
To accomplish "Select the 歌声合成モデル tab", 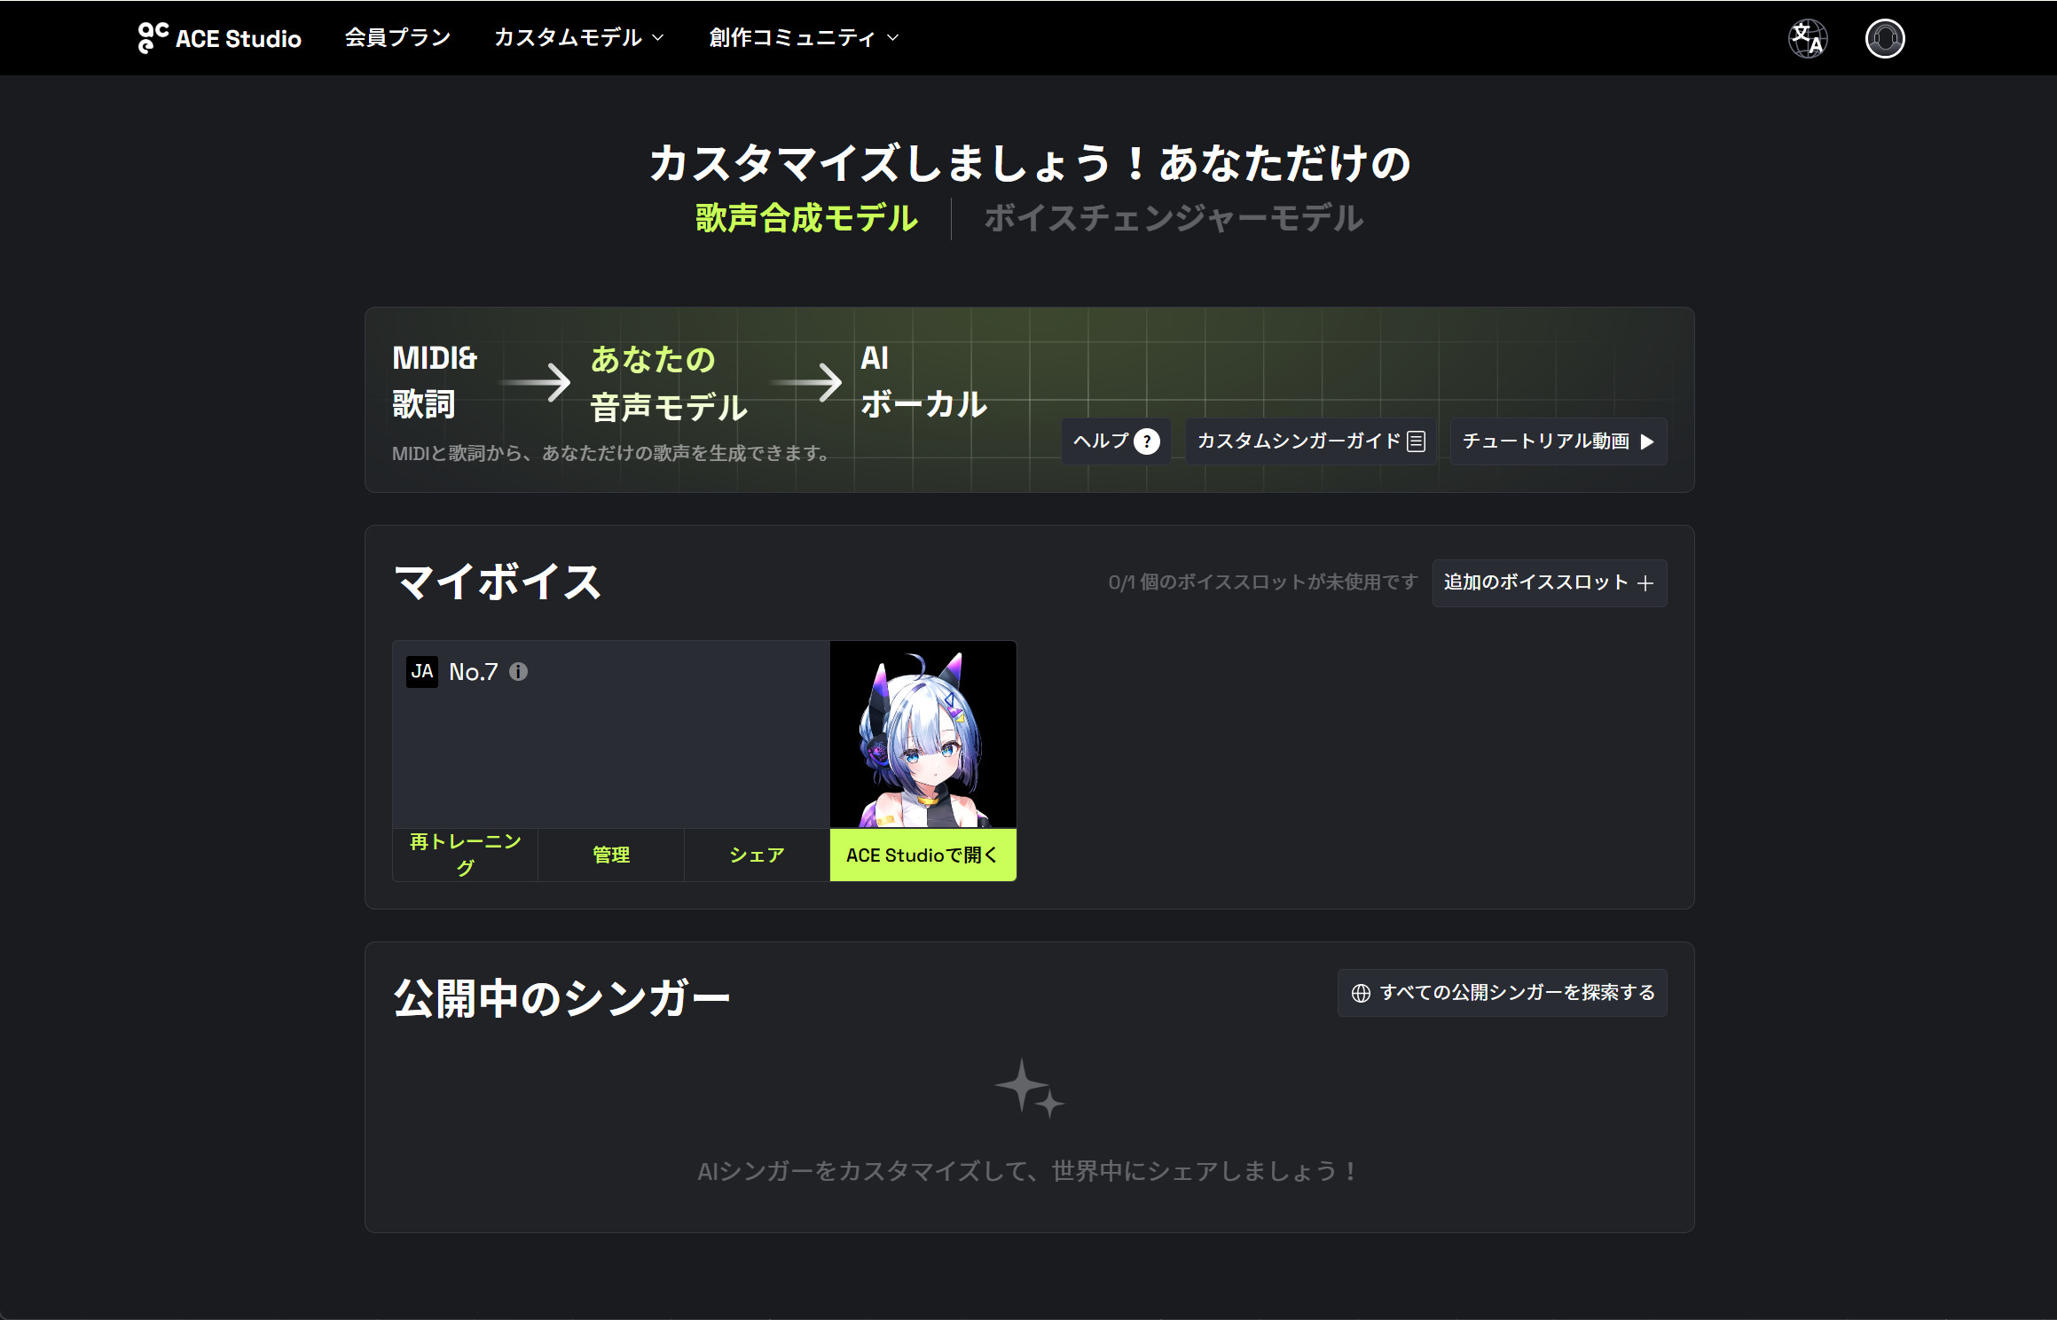I will coord(805,218).
